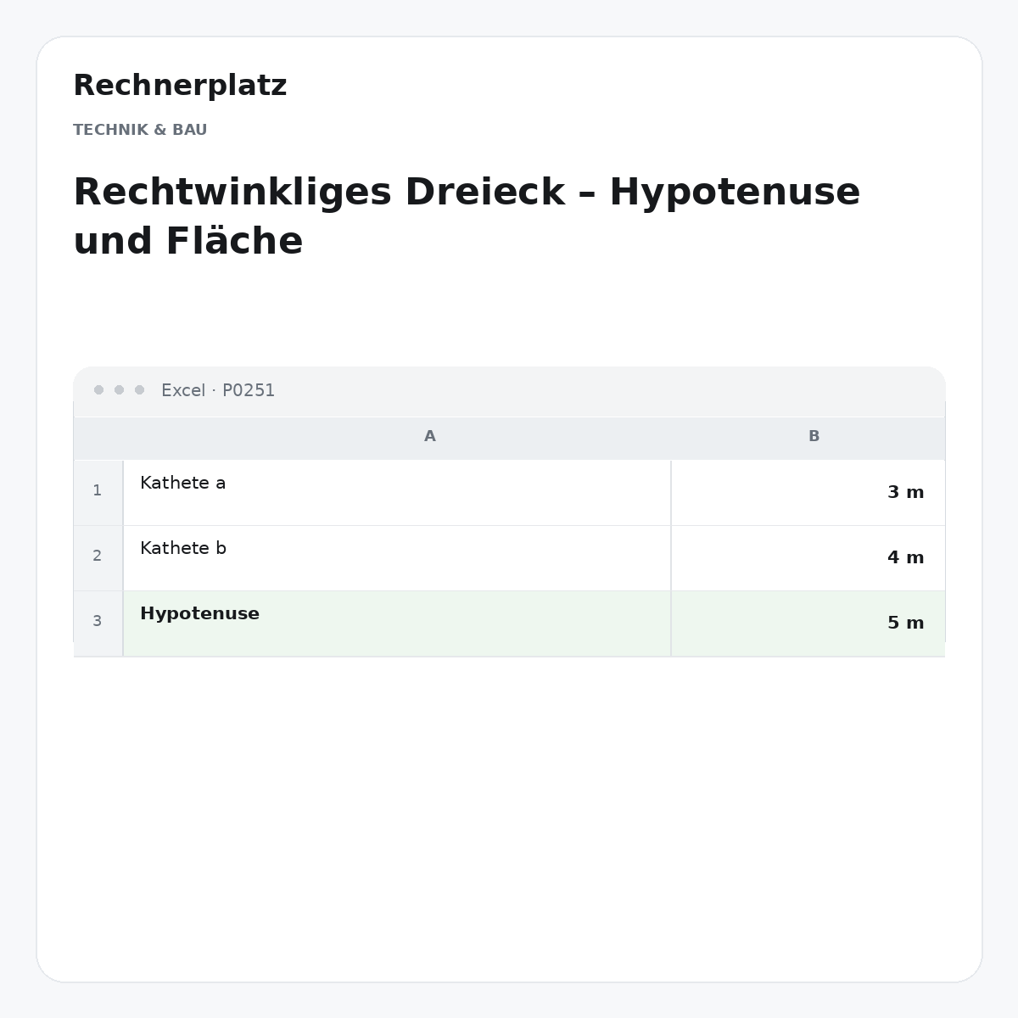
Task: Select row header 1
Action: [x=98, y=491]
